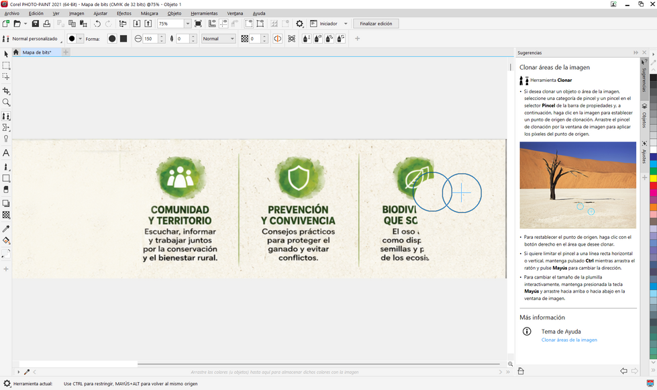Open the Clonar áreas de la imagen link
The height and width of the screenshot is (390, 657).
[x=569, y=340]
